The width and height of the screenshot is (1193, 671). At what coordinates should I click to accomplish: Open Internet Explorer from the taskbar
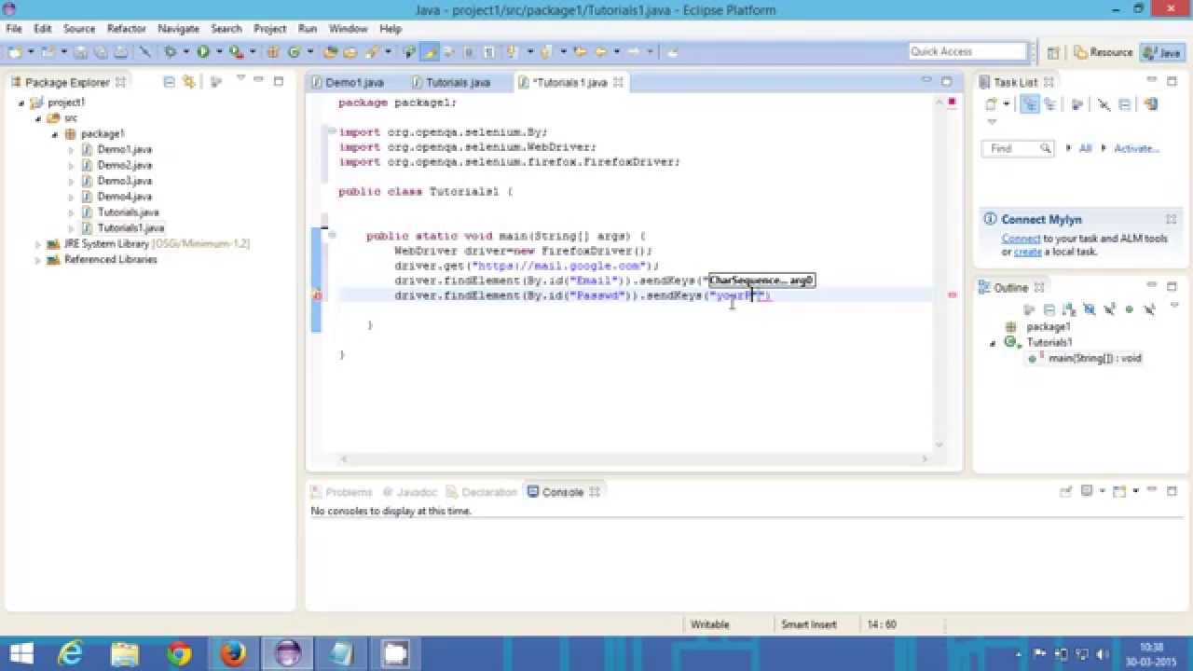(70, 653)
